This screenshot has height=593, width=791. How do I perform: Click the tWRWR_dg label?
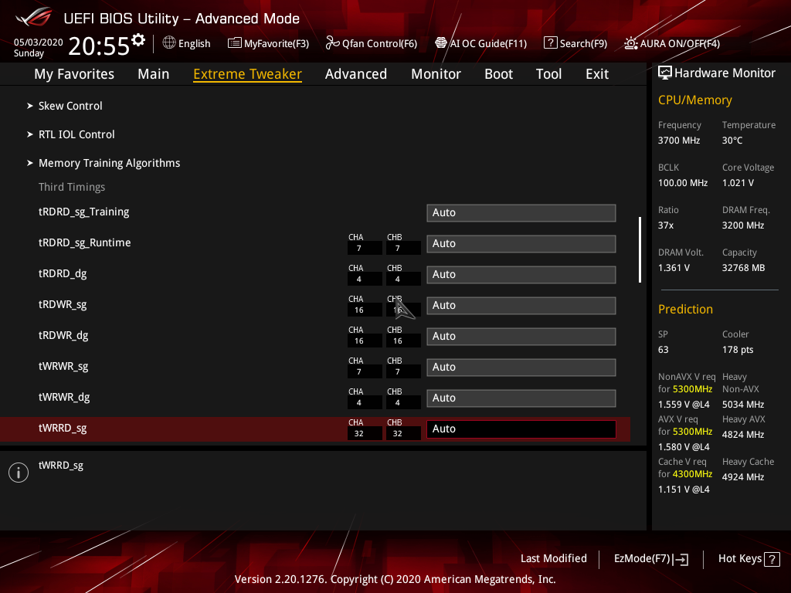tap(64, 398)
